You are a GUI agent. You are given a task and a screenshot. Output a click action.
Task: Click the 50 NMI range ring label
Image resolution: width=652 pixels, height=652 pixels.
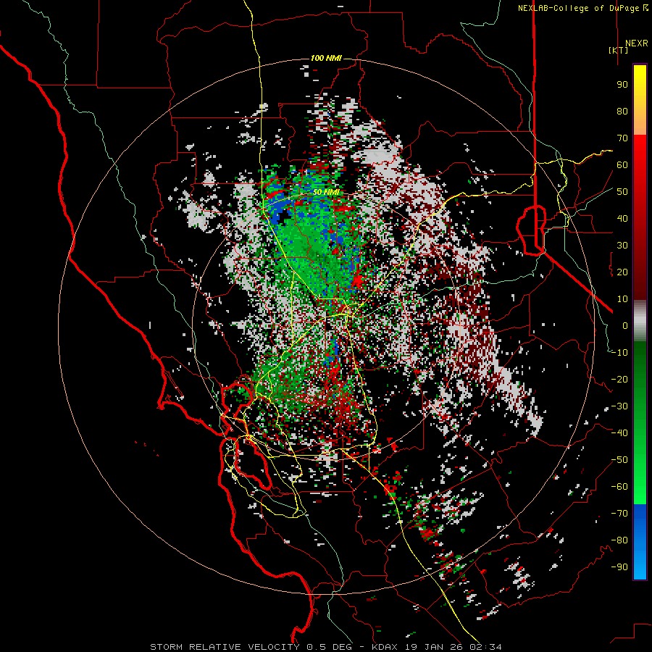point(326,192)
